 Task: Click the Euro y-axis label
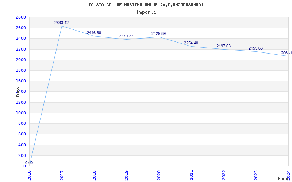point(18,92)
